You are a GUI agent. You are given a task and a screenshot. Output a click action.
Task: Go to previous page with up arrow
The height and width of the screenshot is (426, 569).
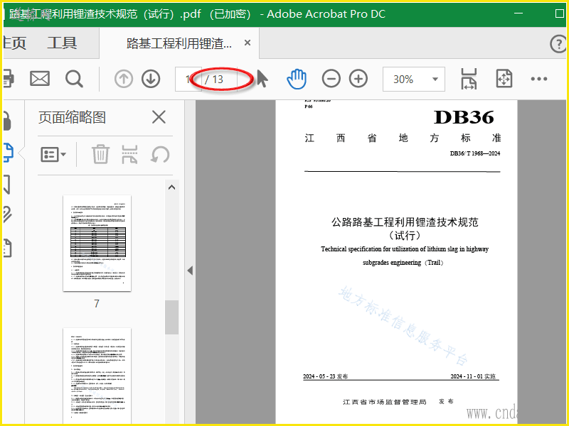coord(124,79)
